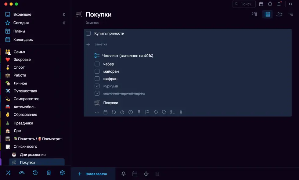Collapse the panel using the double chevron

[290, 4]
